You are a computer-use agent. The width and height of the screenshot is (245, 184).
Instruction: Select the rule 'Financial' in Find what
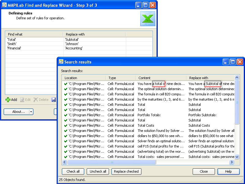point(14,48)
